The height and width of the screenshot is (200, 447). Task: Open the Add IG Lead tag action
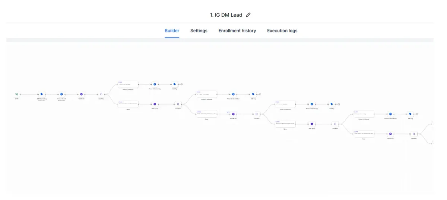[x=42, y=94]
